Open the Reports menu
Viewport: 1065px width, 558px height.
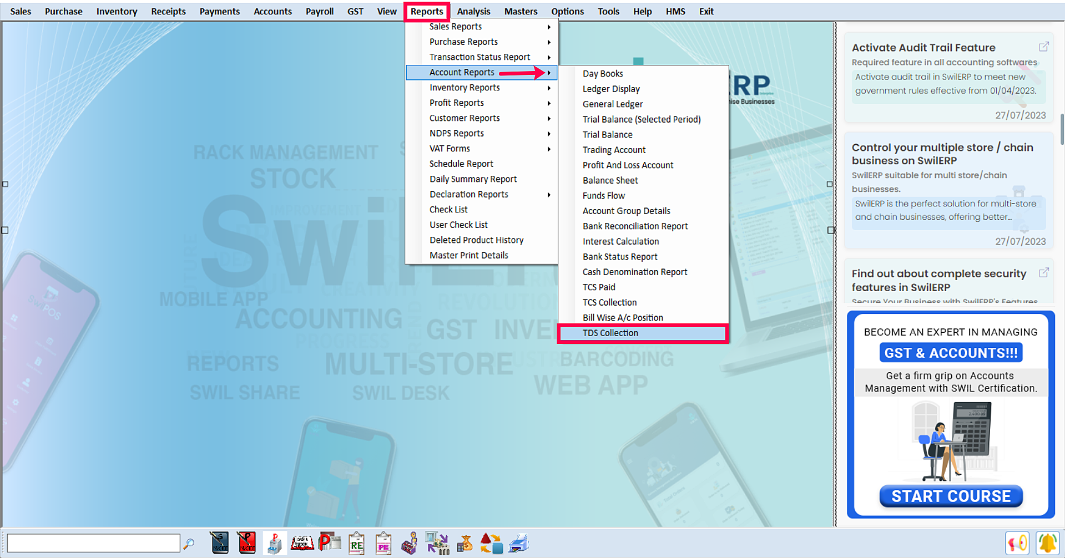point(427,11)
